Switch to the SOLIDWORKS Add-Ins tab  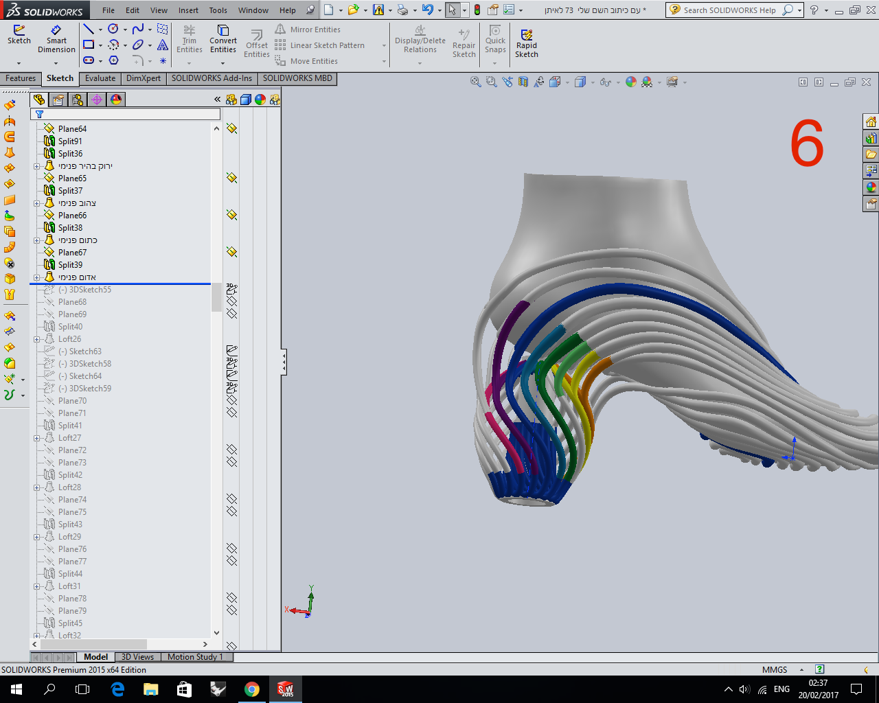[212, 78]
